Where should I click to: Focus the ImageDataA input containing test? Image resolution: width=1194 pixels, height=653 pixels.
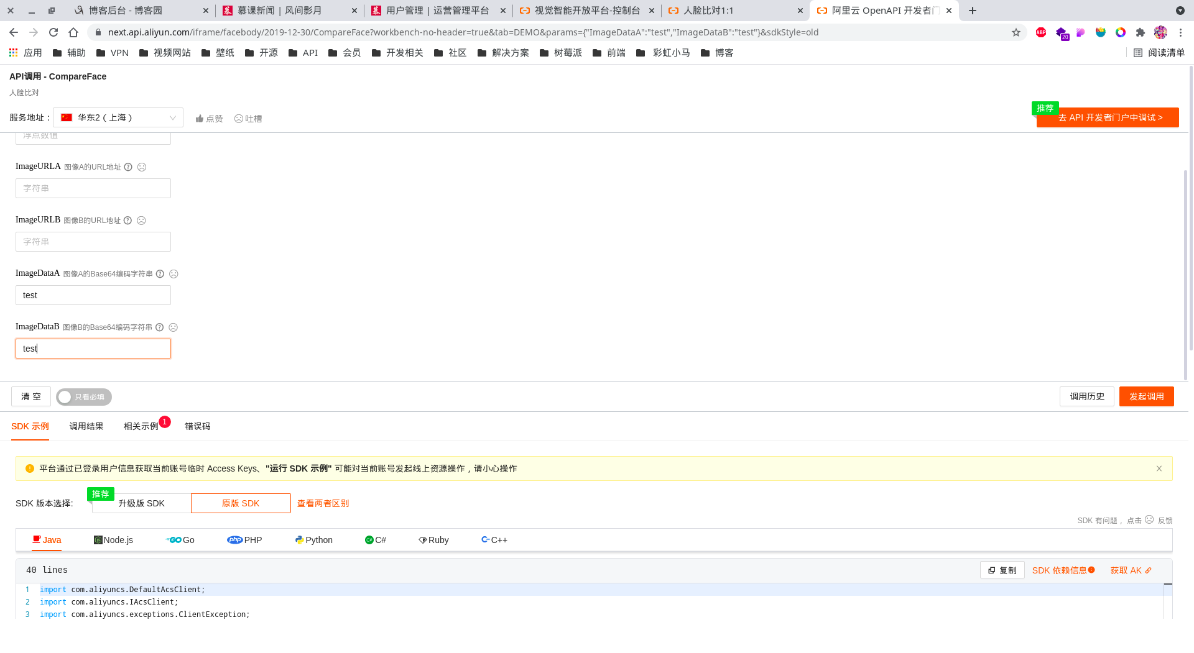tap(93, 295)
